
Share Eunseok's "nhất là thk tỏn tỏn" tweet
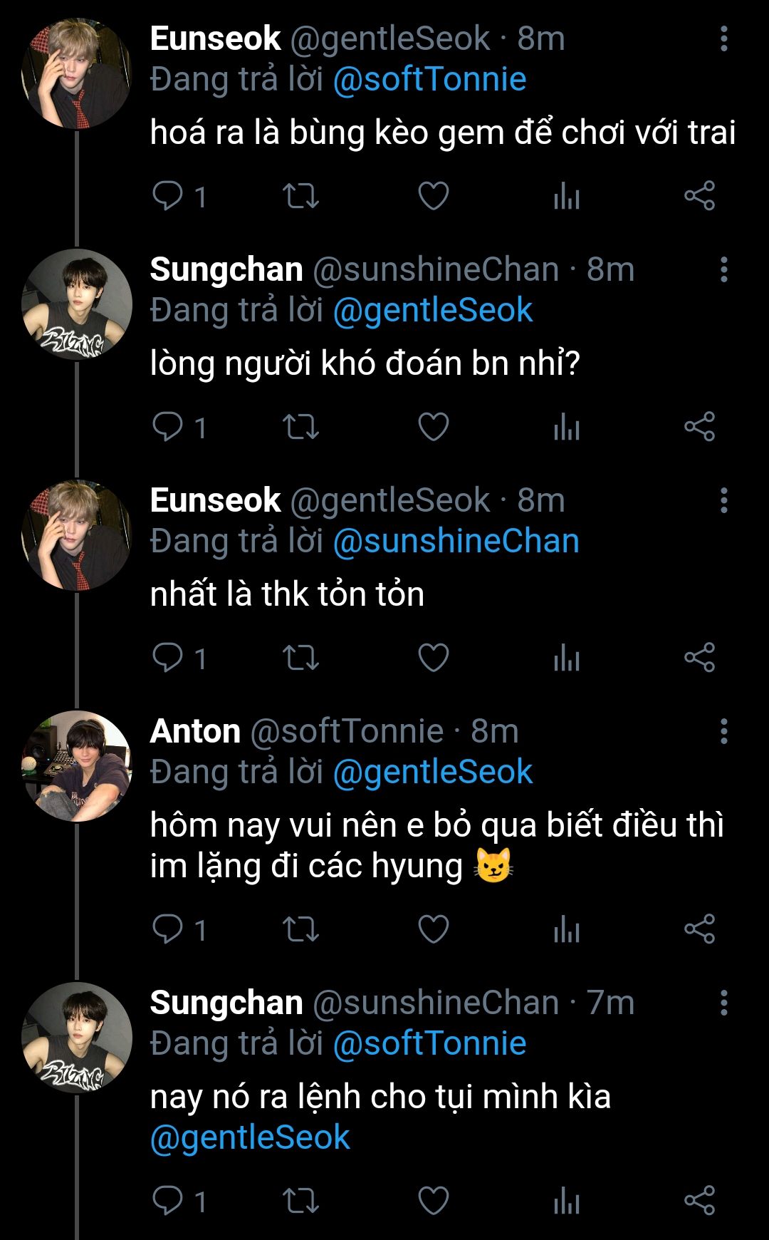tap(699, 657)
